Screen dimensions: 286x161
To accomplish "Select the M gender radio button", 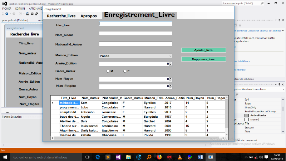I will (x=108, y=71).
